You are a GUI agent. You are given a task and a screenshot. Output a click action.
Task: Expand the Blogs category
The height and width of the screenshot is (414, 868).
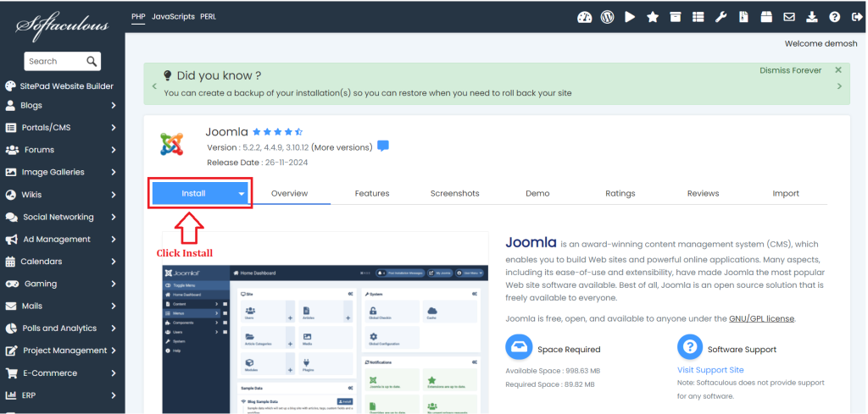62,106
